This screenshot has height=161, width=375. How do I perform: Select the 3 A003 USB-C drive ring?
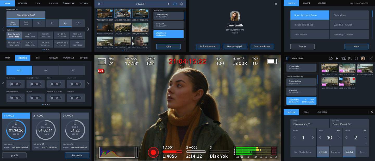pos(75,130)
